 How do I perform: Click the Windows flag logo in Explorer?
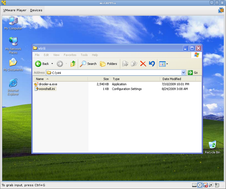pos(196,55)
